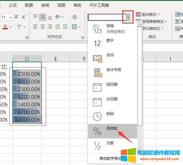Select the column D header

click(x=27, y=59)
